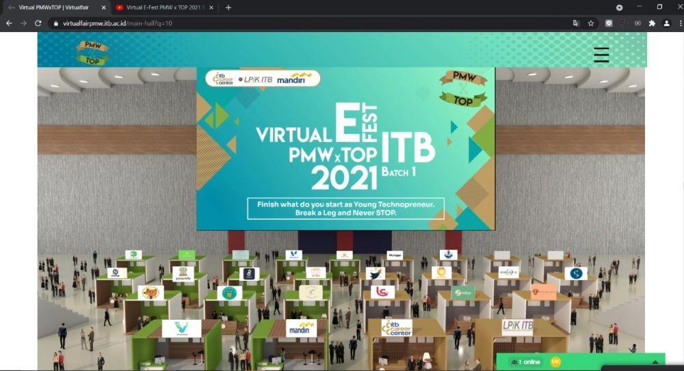Open the booth with the blue S circle logo

(x=576, y=273)
